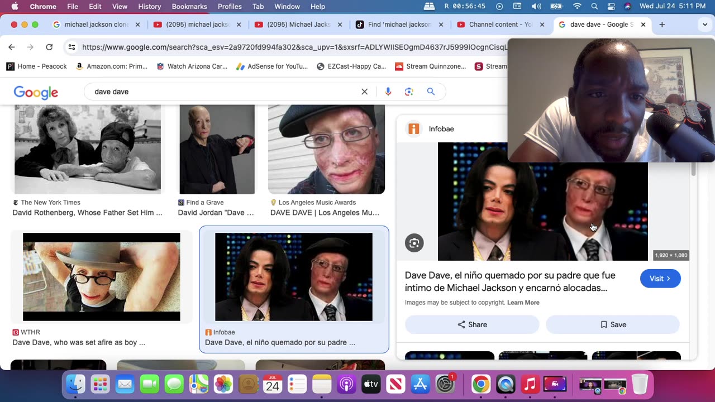Image resolution: width=715 pixels, height=402 pixels.
Task: Open the Chrome File menu
Action: coord(73,6)
